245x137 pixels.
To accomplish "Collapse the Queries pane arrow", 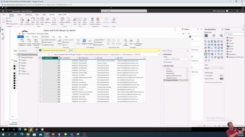I will [36, 51].
